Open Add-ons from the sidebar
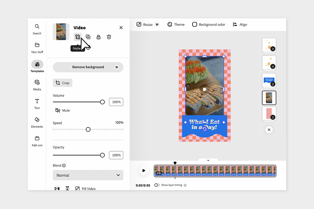314x209 pixels. [x=37, y=141]
